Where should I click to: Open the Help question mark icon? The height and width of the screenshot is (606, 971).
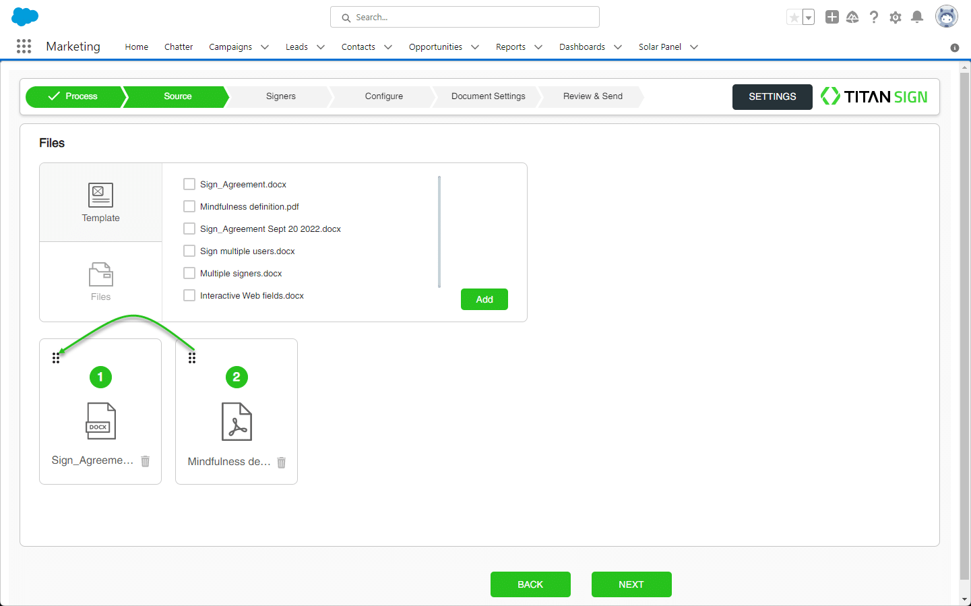point(874,17)
